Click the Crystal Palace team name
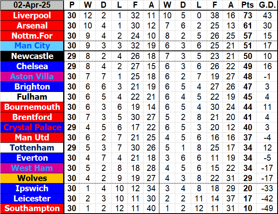Image resolution: width=278 pixels, height=214 pixels. tap(32, 127)
